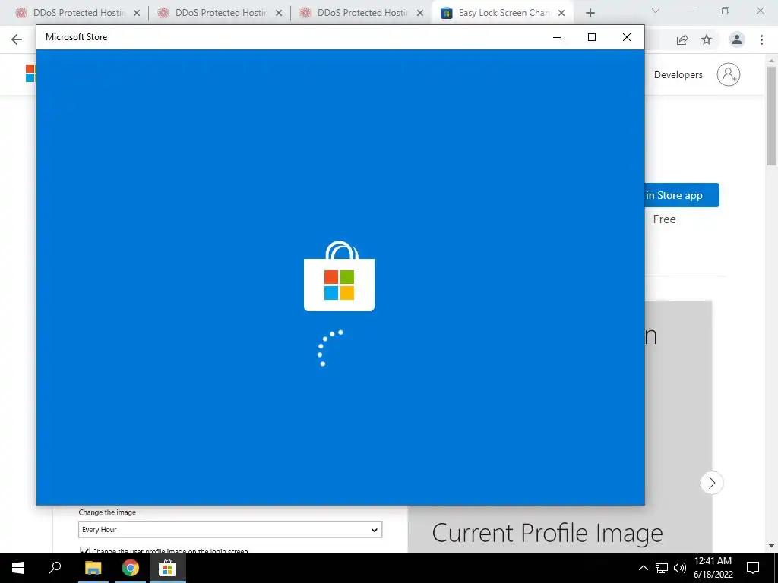Close the second DDoS Protected Hosting tab
Viewport: 778px width, 583px height.
tap(279, 14)
